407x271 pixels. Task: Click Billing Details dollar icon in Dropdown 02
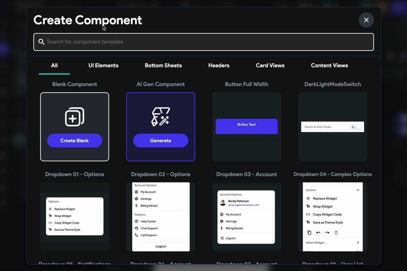pyautogui.click(x=136, y=206)
